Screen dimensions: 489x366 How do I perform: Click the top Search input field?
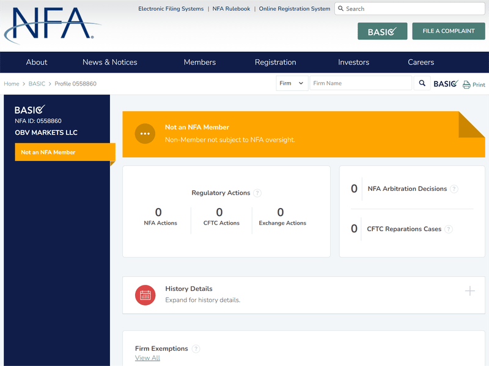(410, 9)
